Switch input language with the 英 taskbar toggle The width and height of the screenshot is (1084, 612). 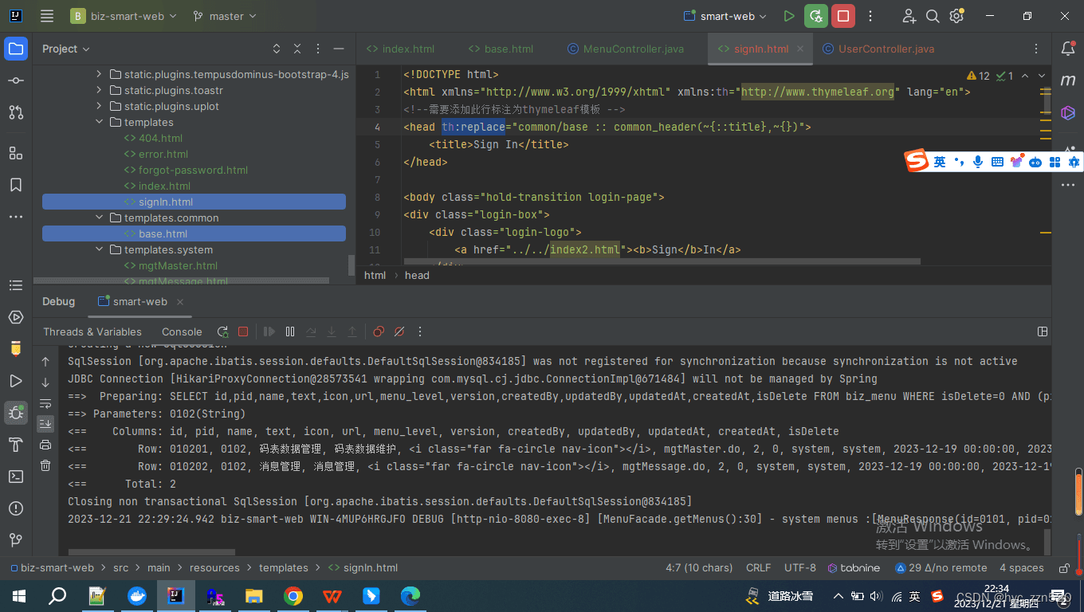pyautogui.click(x=913, y=595)
